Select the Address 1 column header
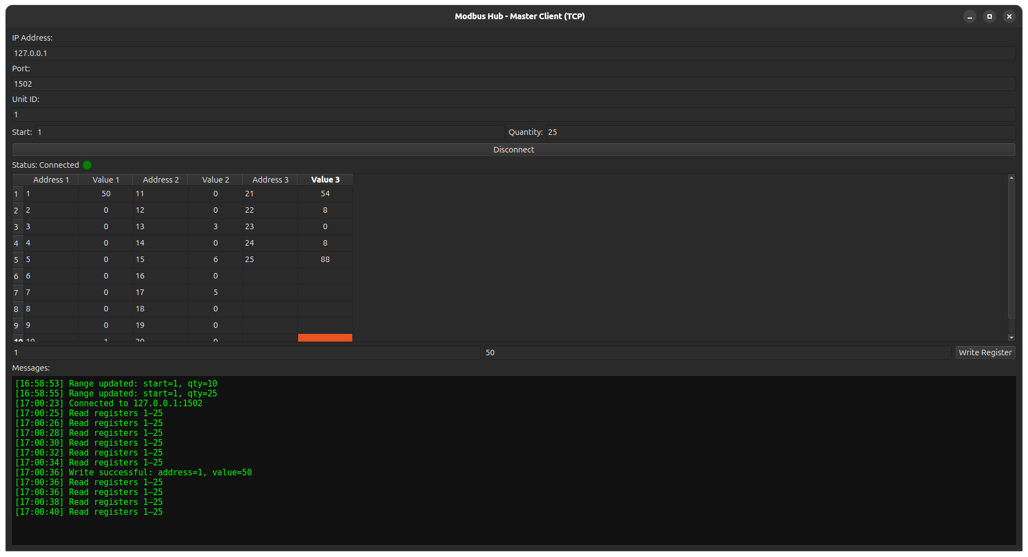Viewport: 1028px width, 557px height. click(51, 179)
